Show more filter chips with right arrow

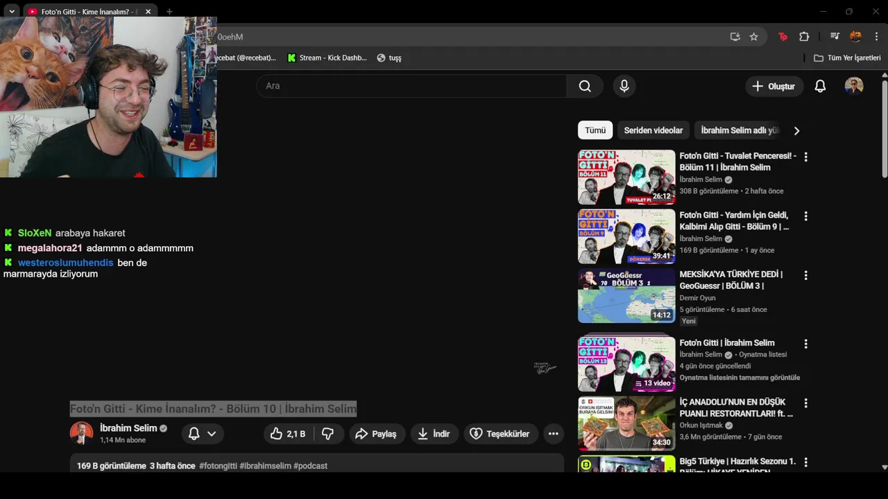796,130
